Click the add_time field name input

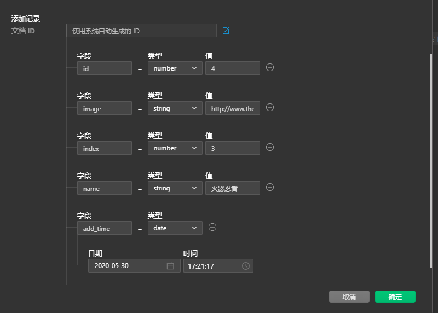point(104,228)
